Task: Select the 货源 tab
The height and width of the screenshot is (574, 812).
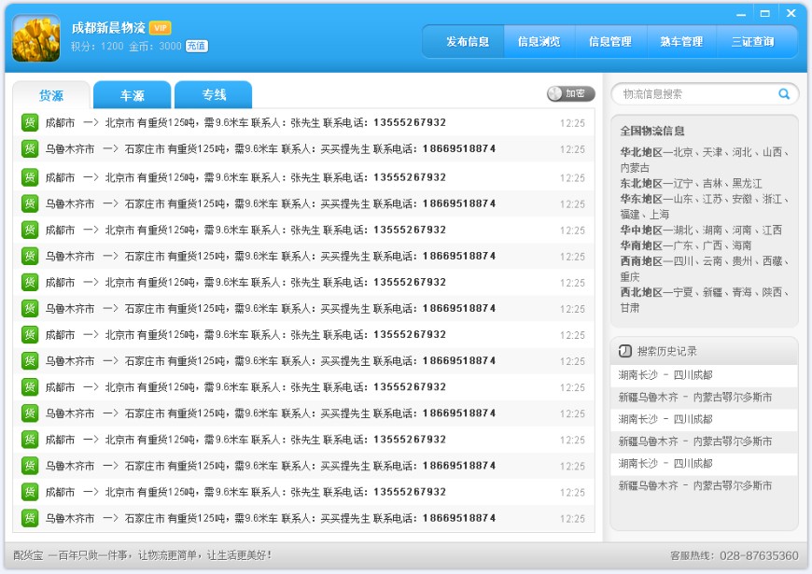Action: (51, 95)
